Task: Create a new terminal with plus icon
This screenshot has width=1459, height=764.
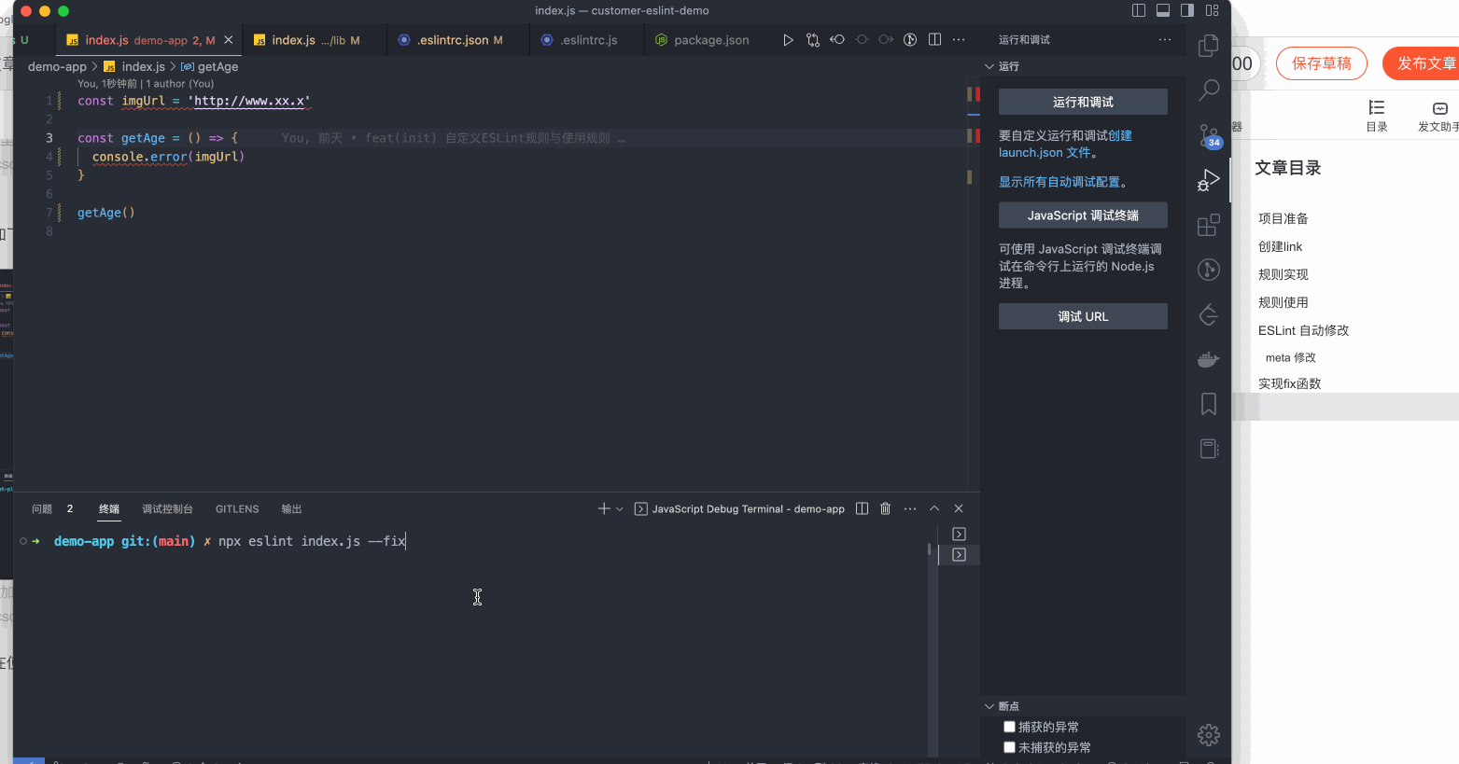Action: click(x=604, y=508)
